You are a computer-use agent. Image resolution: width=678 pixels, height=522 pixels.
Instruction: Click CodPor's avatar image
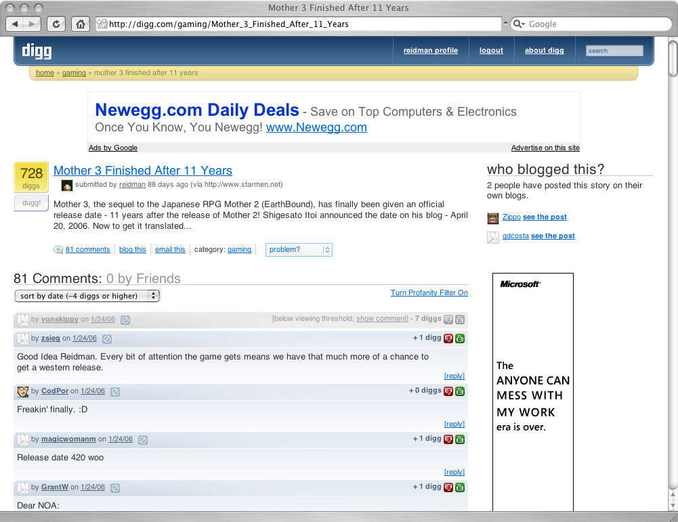[23, 391]
